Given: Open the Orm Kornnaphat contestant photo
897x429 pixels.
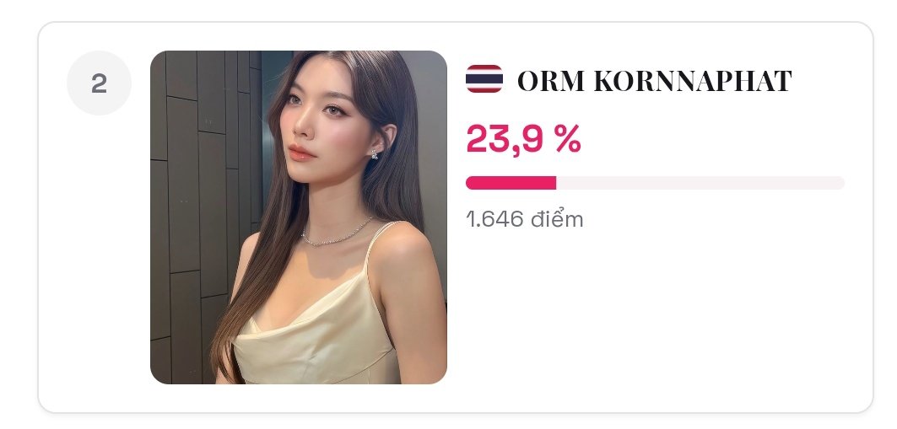Looking at the screenshot, I should tap(298, 217).
